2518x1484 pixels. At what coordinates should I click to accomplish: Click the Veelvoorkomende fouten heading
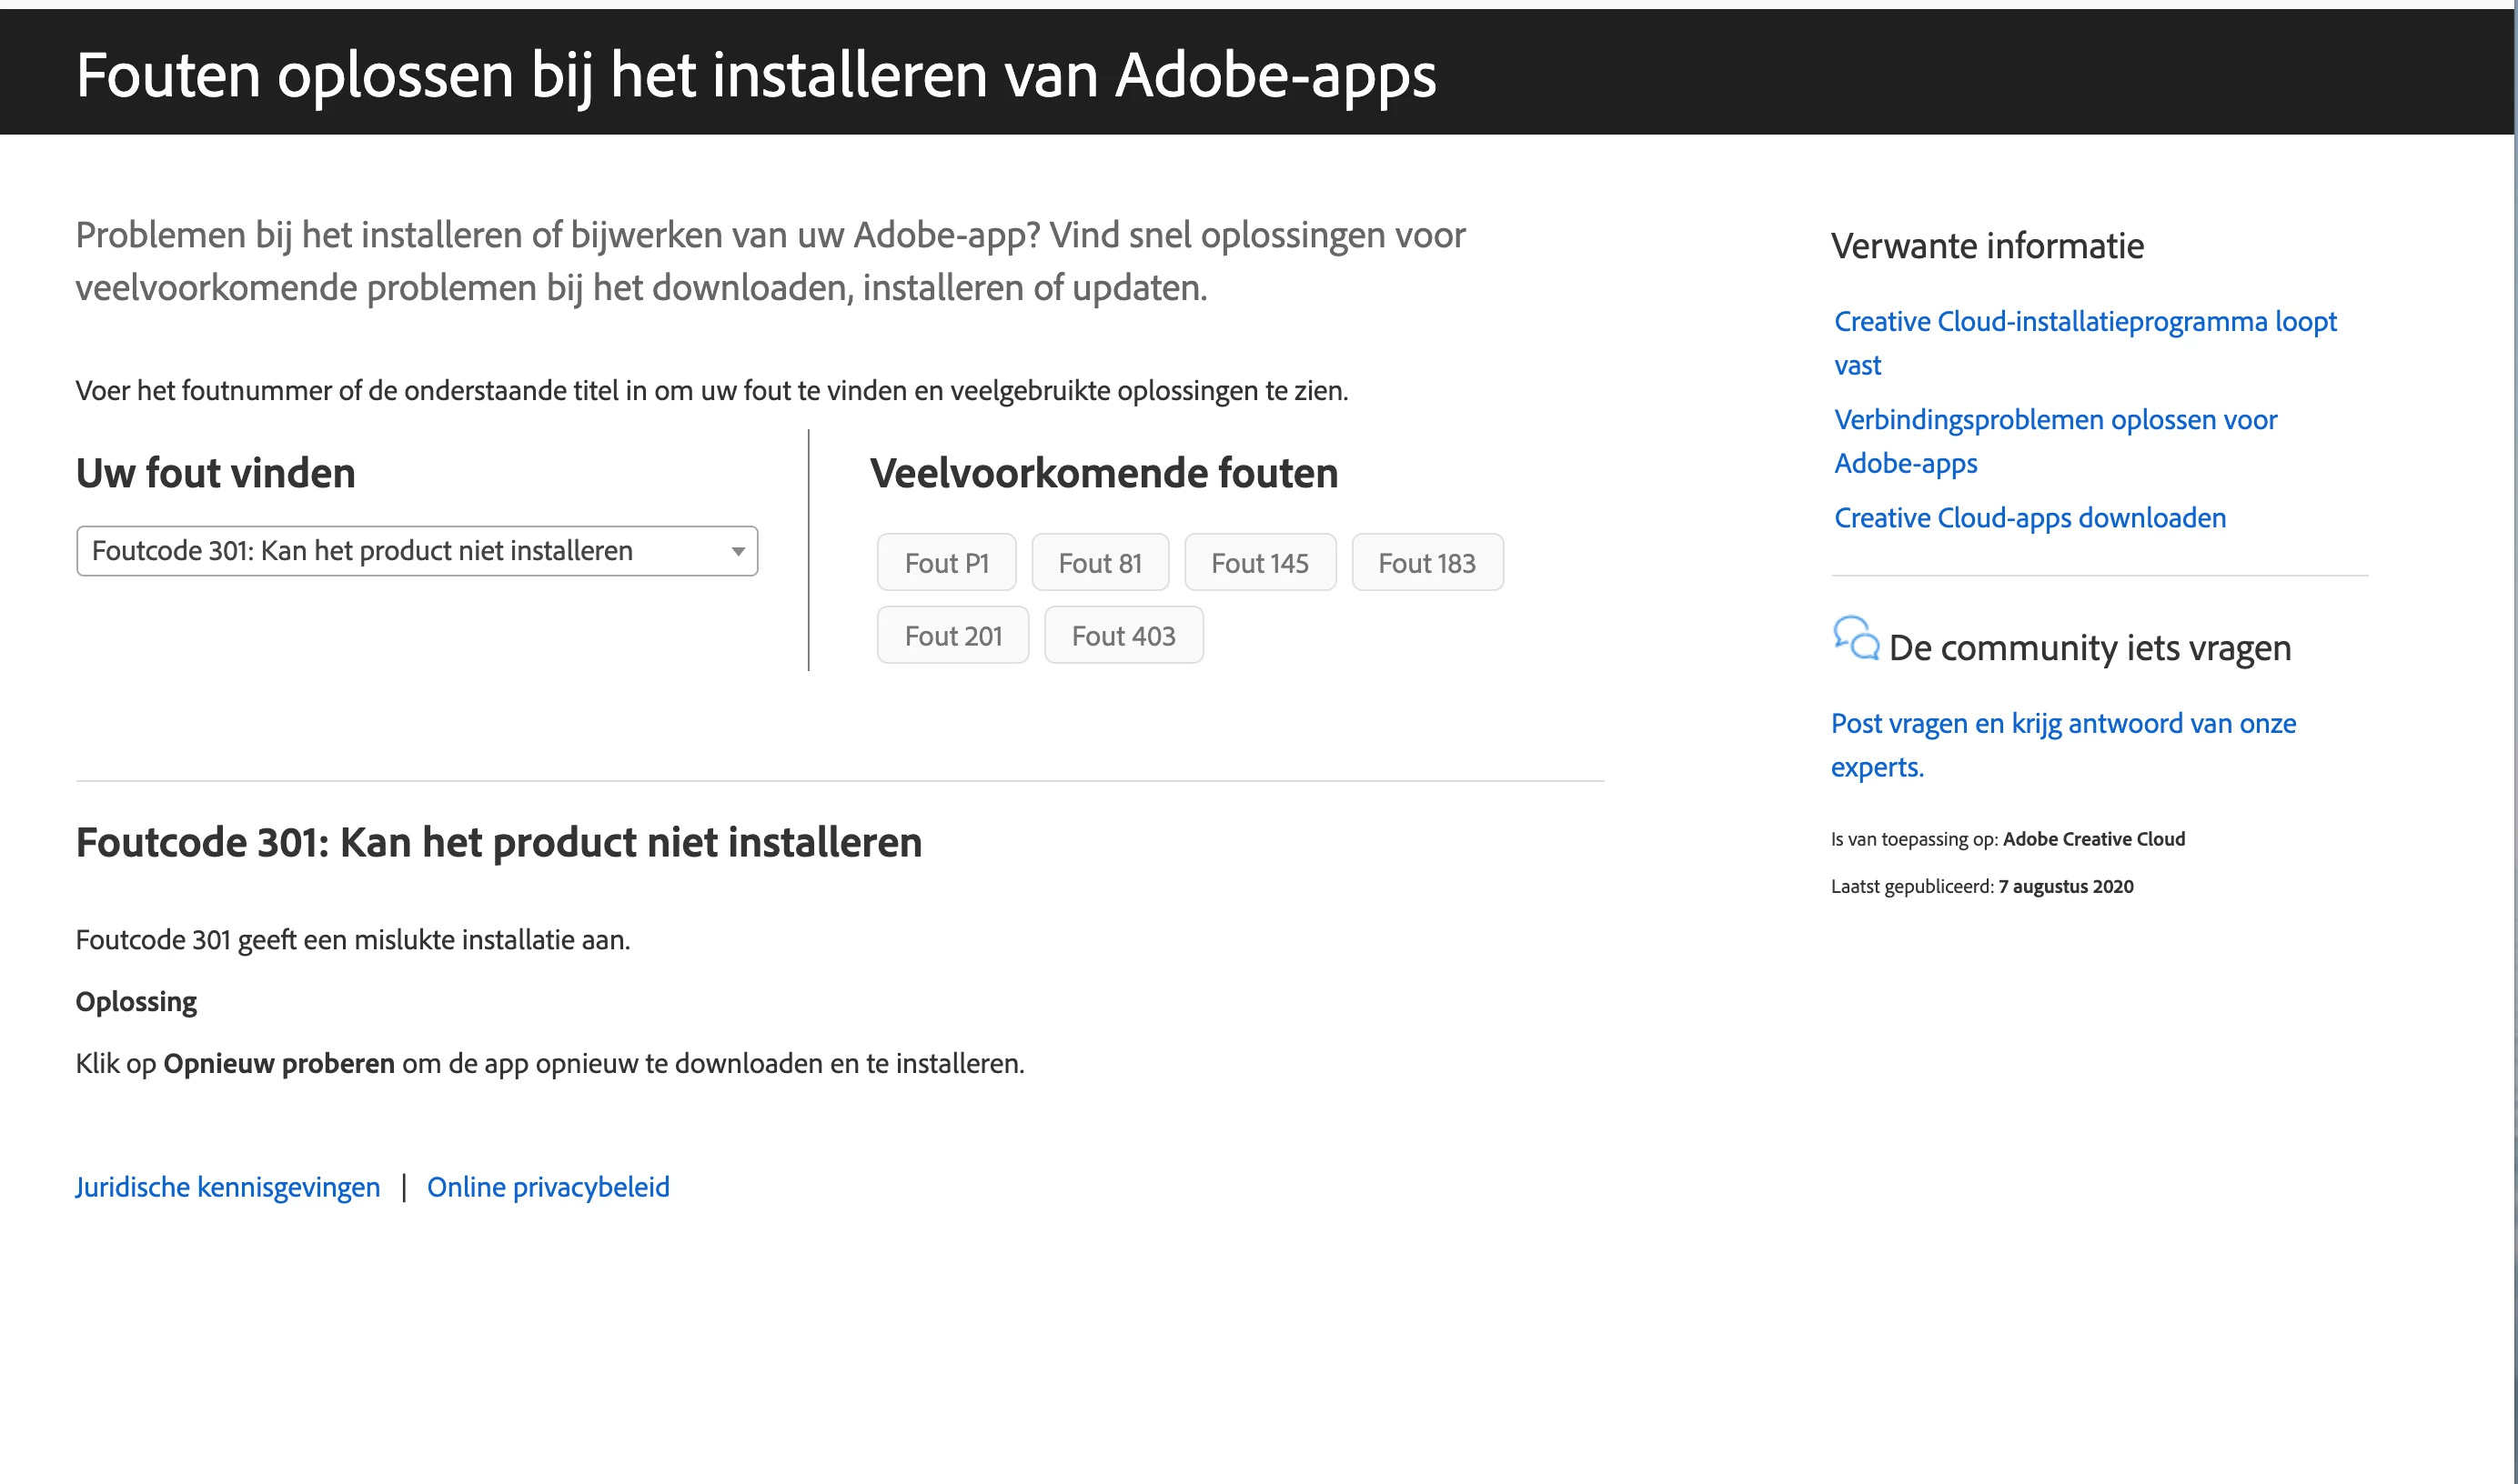coord(1103,473)
